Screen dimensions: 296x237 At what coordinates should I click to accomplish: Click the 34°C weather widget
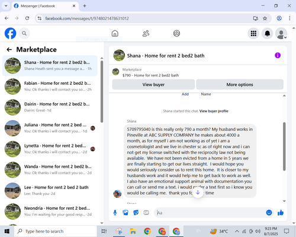coord(219,231)
